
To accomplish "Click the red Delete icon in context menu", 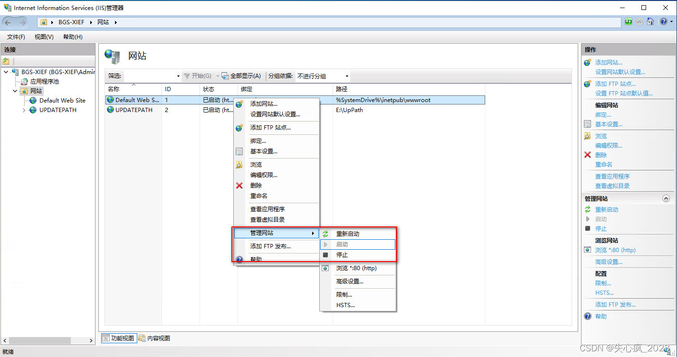I will point(239,186).
